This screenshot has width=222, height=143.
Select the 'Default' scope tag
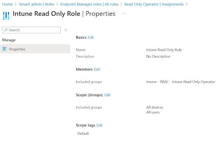click(x=83, y=133)
